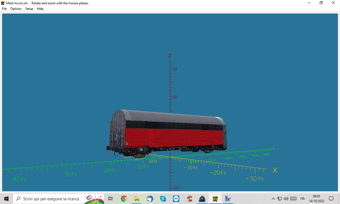Click the '-30 ft' yellow axis marker
340x204 pixels.
[255, 179]
